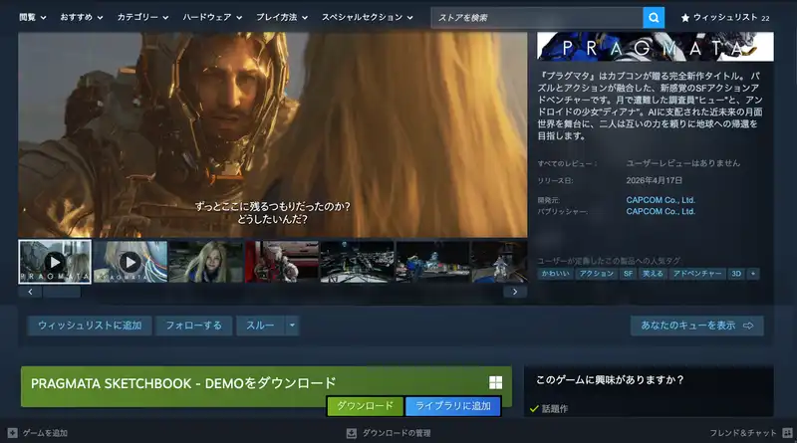The image size is (797, 443).
Task: Click the right arrow of the thumbnail strip
Action: [515, 292]
